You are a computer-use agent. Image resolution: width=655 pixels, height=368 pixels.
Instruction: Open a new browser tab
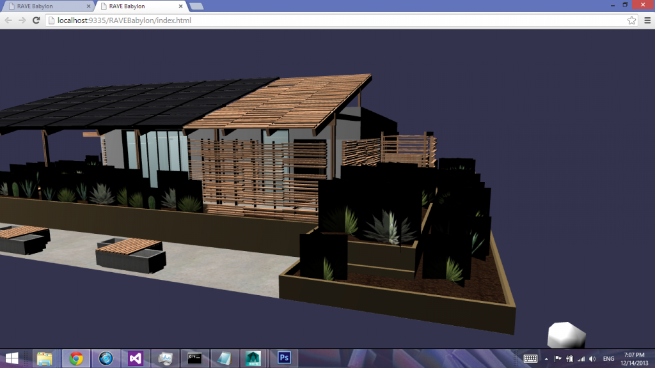point(196,6)
